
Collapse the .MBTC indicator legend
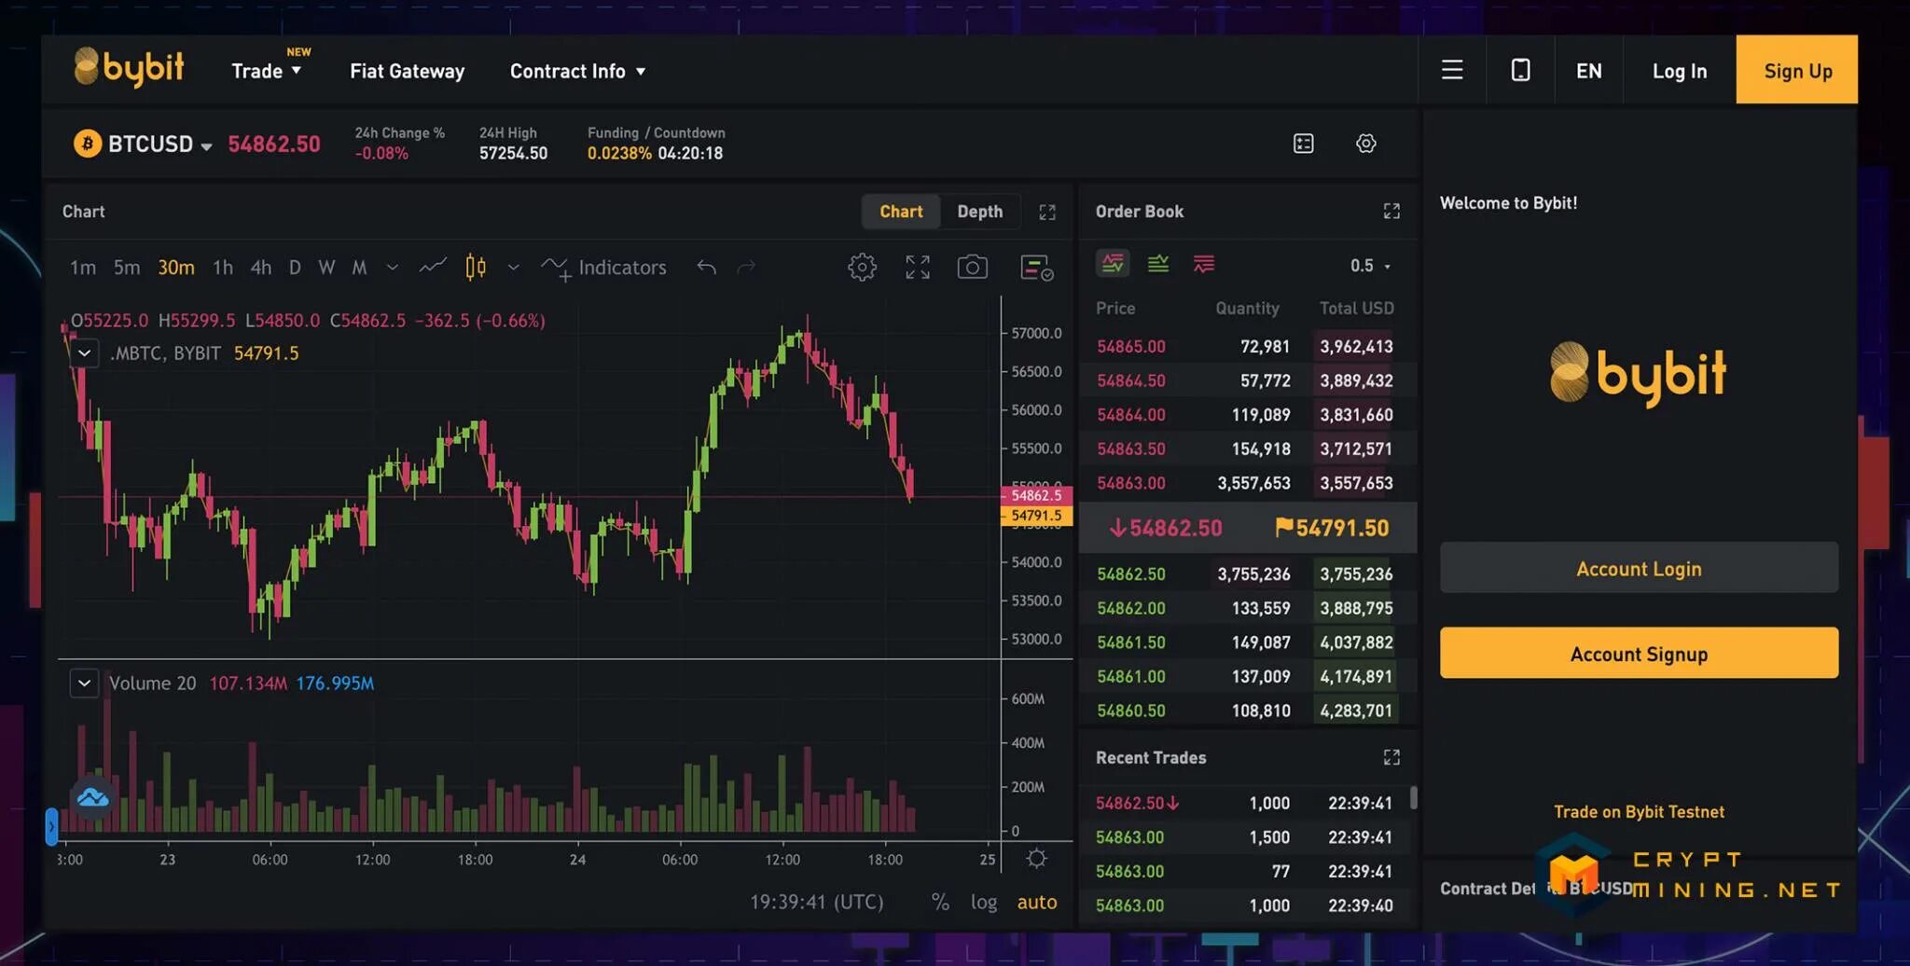coord(84,353)
